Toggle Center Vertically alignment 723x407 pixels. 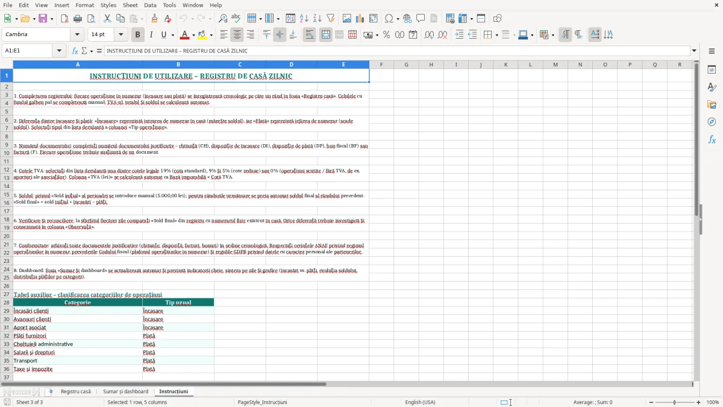[x=280, y=35]
